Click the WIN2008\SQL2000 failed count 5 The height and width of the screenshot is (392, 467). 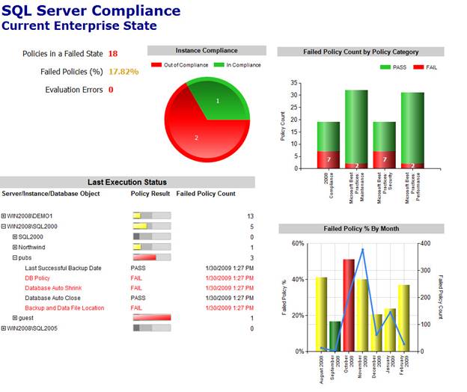point(252,227)
